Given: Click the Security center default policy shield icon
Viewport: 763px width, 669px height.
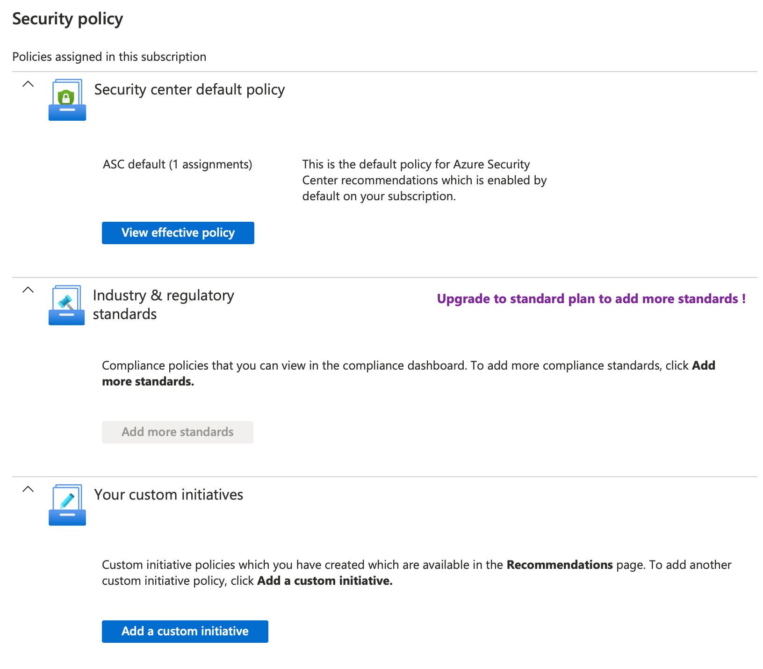Looking at the screenshot, I should [67, 100].
